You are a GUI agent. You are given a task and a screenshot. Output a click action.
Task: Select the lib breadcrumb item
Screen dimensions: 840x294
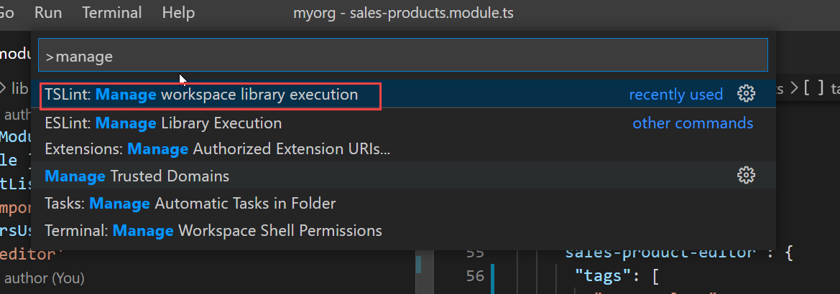coord(20,88)
